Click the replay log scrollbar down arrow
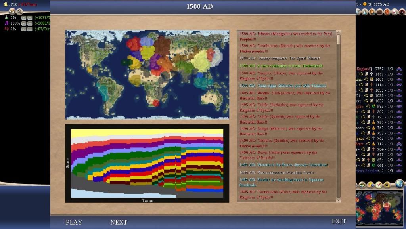Viewport: 406px width, 229px height. (338, 200)
